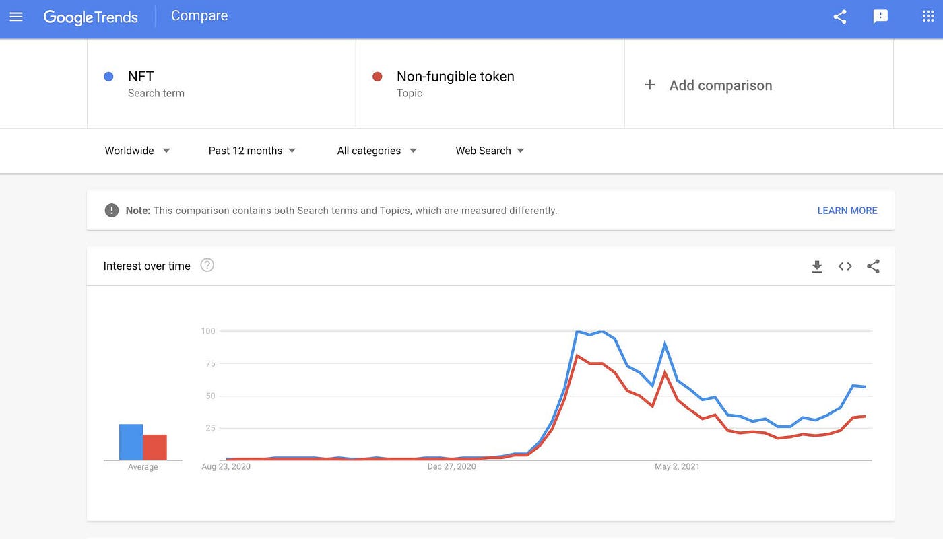Viewport: 943px width, 539px height.
Task: Open the Google apps grid
Action: (x=928, y=17)
